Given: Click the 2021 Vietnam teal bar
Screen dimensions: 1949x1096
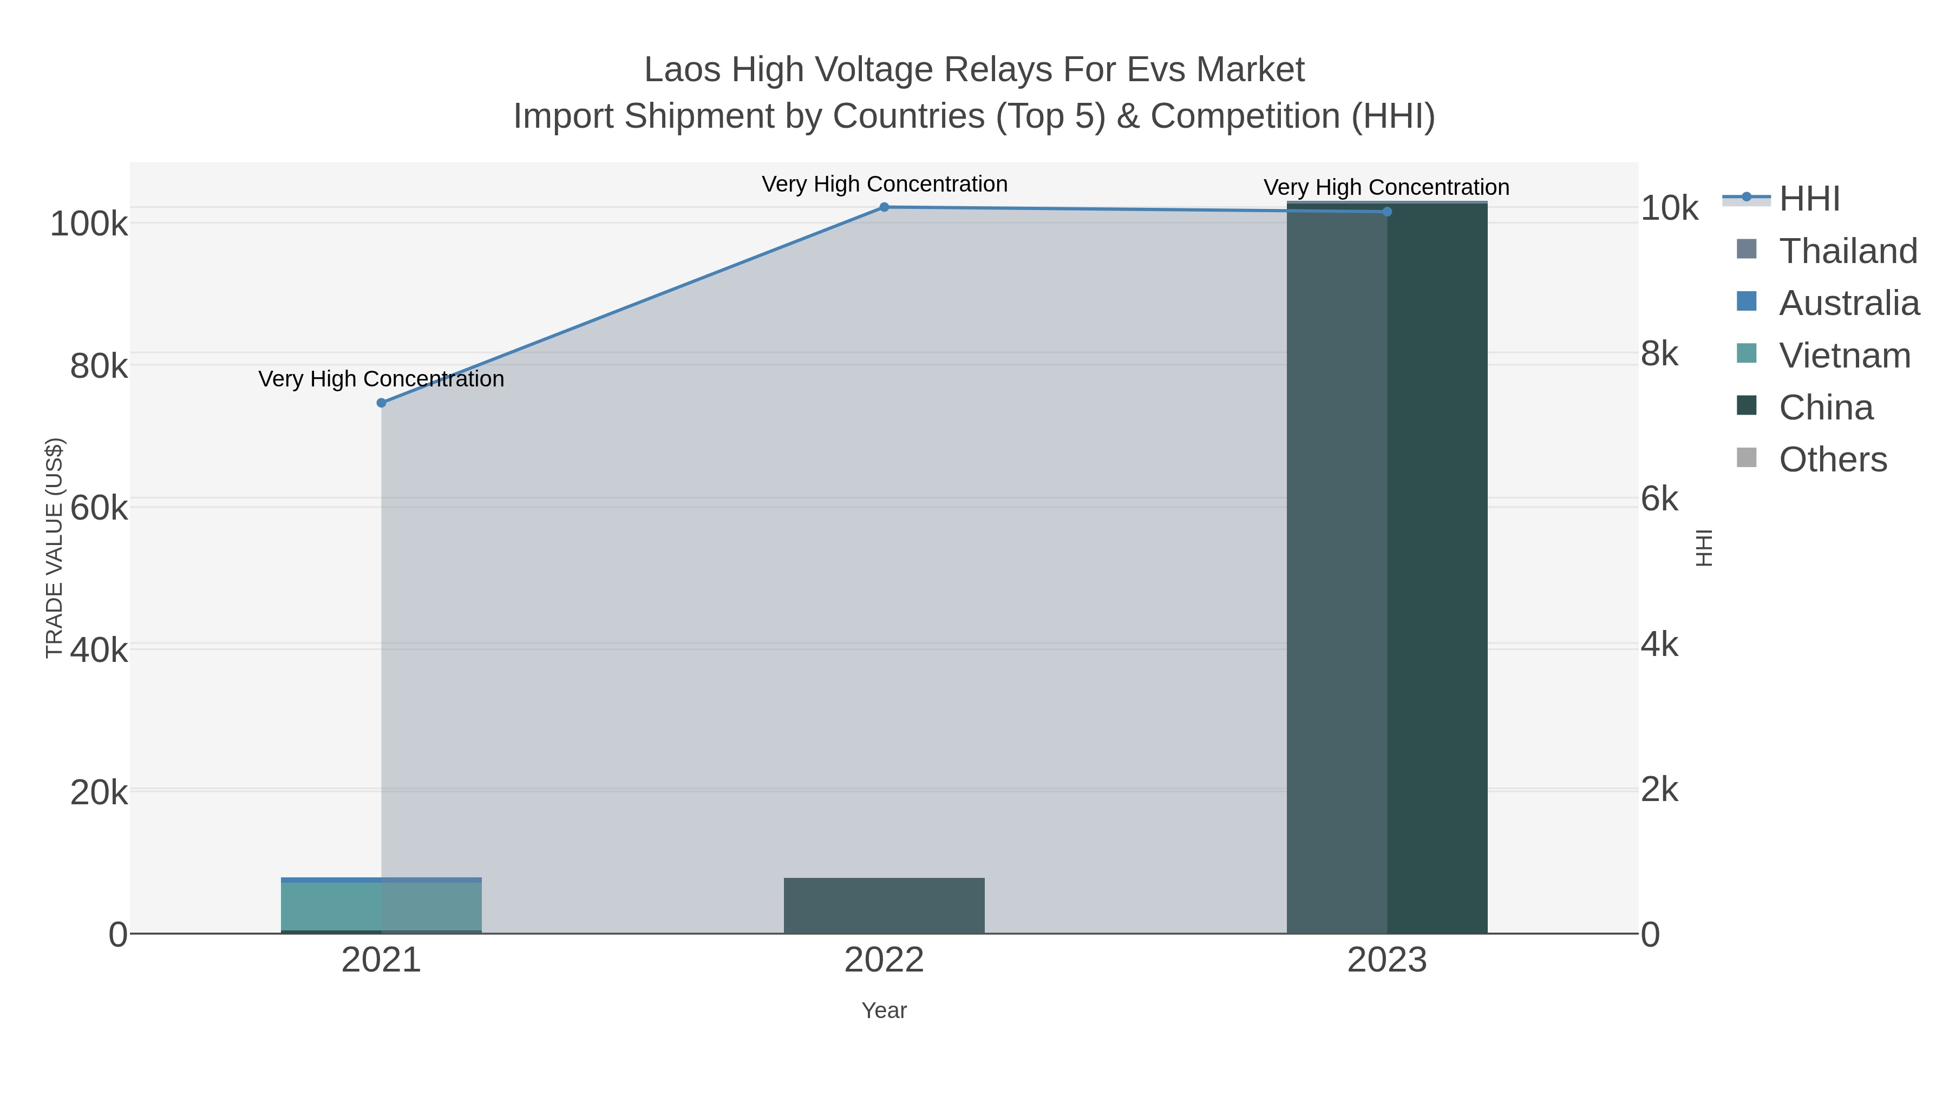Looking at the screenshot, I should click(381, 906).
